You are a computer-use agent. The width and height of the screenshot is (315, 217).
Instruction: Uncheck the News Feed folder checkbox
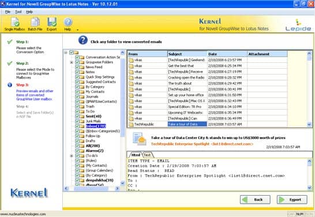(77, 67)
